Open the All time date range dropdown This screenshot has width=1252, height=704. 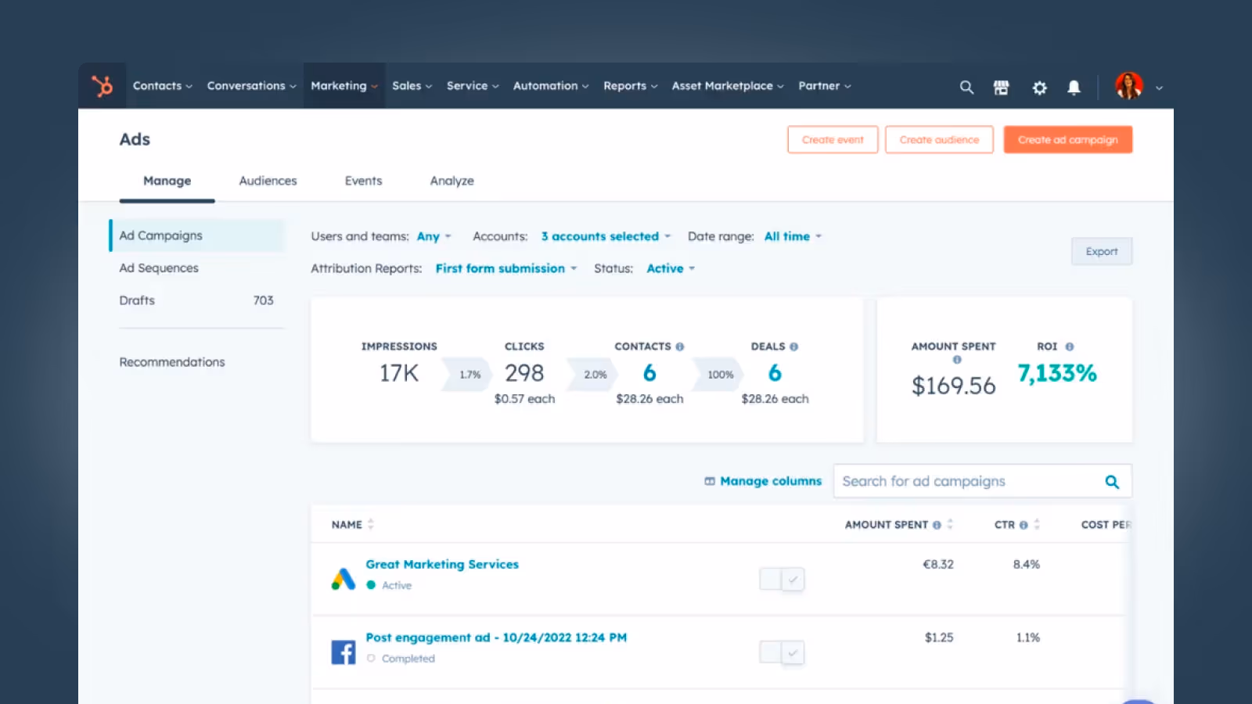pyautogui.click(x=793, y=236)
